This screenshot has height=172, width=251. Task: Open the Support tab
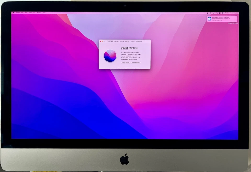[x=133, y=41]
